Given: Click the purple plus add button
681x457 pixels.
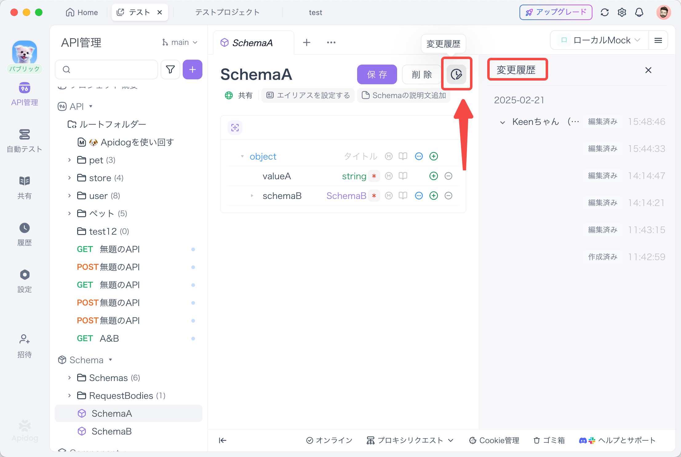Looking at the screenshot, I should 192,70.
